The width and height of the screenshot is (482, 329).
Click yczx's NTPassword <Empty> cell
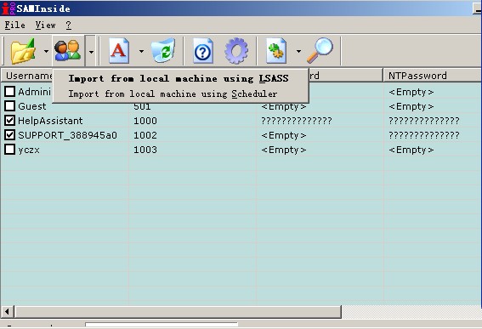pyautogui.click(x=411, y=150)
